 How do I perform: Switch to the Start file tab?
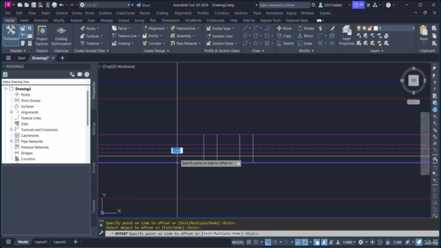(x=21, y=58)
